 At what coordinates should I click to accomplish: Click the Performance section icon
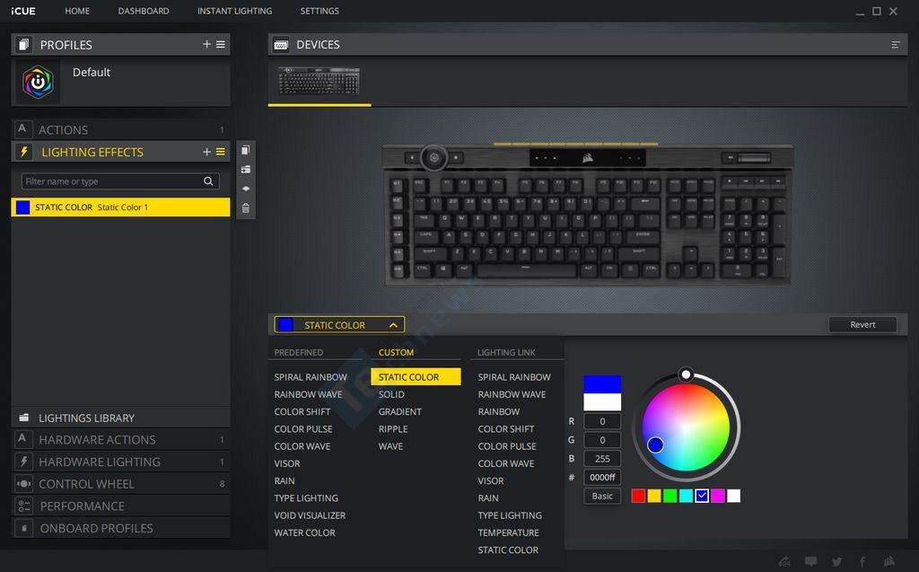pos(23,506)
